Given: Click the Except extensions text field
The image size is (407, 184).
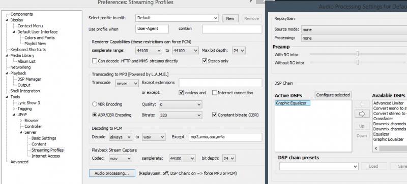Looking at the screenshot, I should click(x=220, y=83).
